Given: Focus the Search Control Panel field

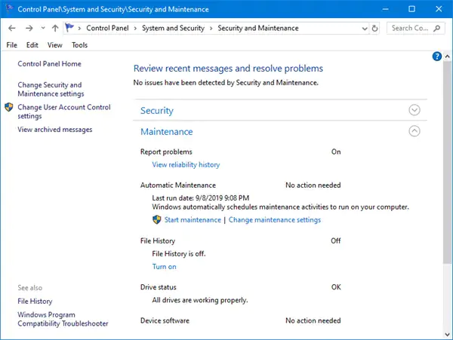Looking at the screenshot, I should coord(415,28).
